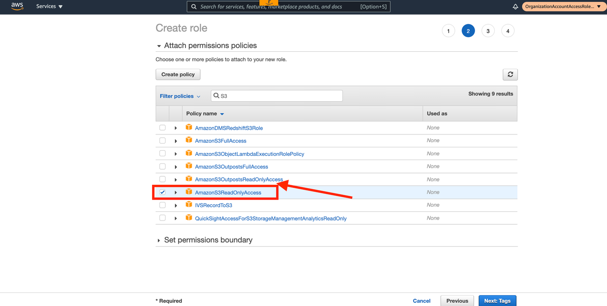Expand the AmazonS3FullAccess row details

176,141
